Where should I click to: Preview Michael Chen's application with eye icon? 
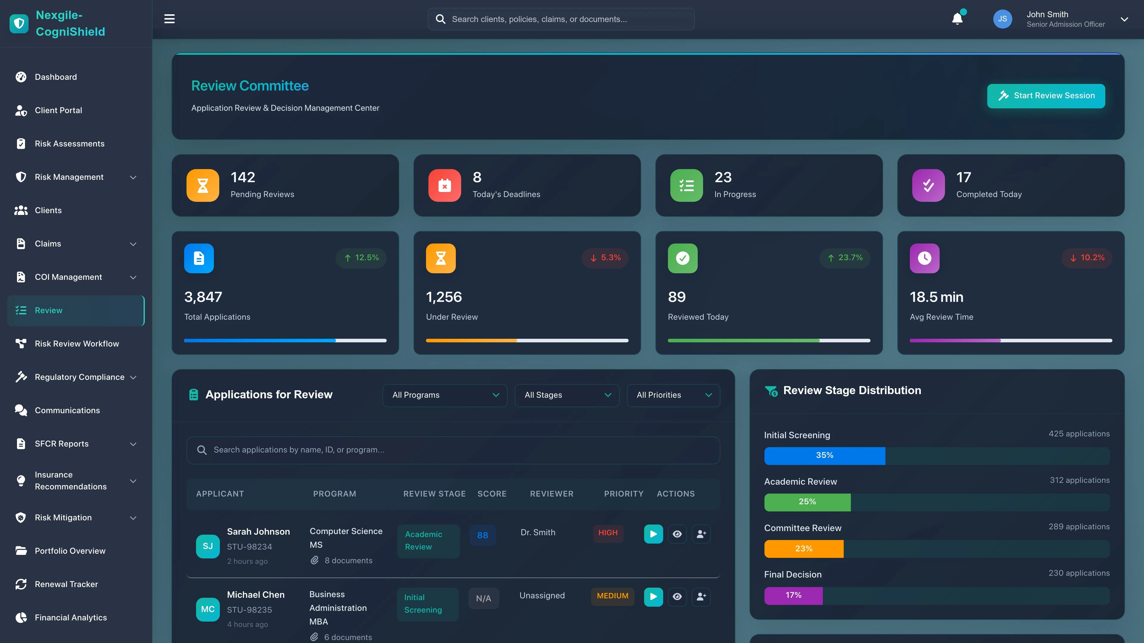(x=677, y=597)
